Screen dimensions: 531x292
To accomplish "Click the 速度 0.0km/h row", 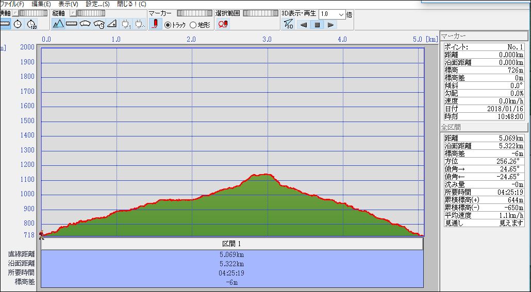I will tap(484, 101).
